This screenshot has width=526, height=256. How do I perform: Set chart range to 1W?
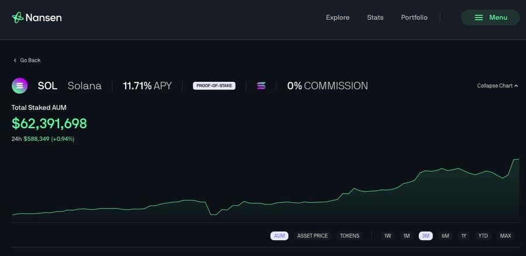pyautogui.click(x=387, y=236)
